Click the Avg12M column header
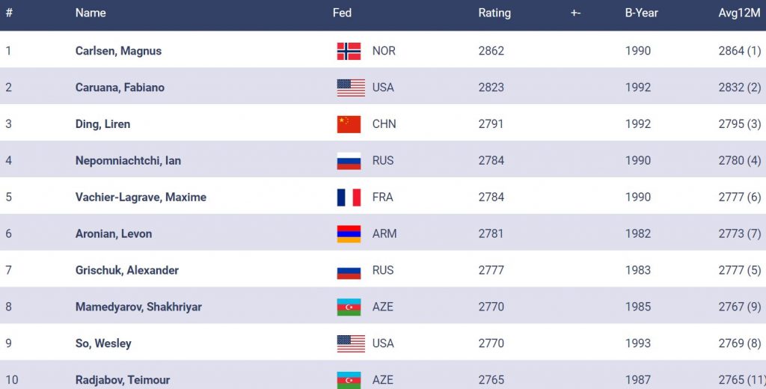Image resolution: width=766 pixels, height=389 pixels. [x=739, y=13]
